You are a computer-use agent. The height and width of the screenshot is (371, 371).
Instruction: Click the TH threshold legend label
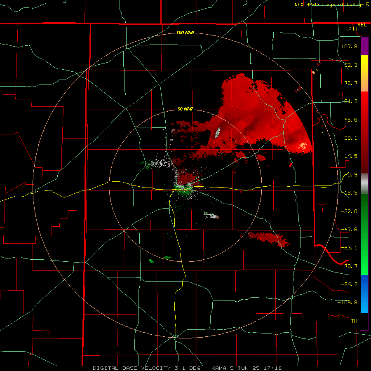pos(354,321)
